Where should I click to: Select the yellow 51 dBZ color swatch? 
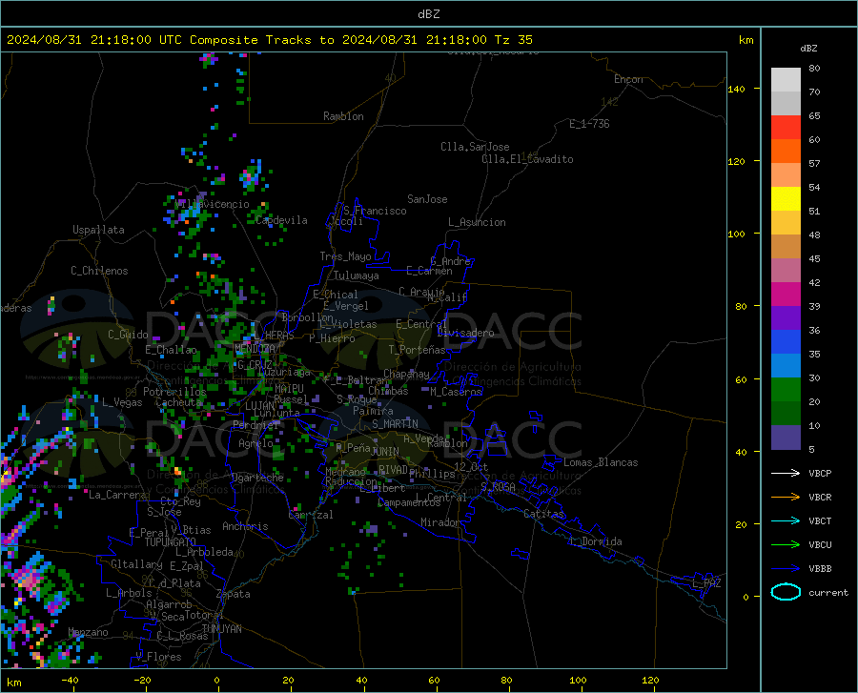(786, 199)
